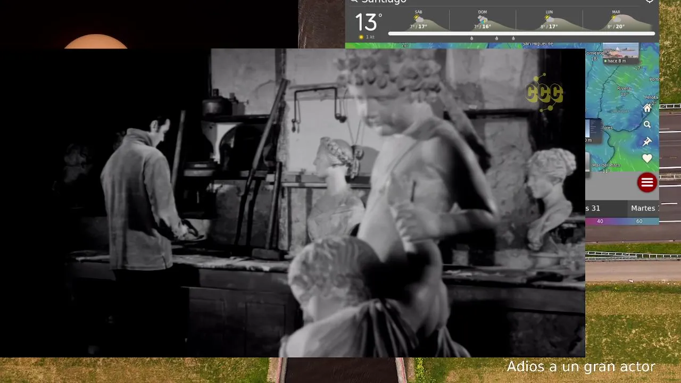Click the 40 value on color legend
681x383 pixels.
(x=600, y=221)
